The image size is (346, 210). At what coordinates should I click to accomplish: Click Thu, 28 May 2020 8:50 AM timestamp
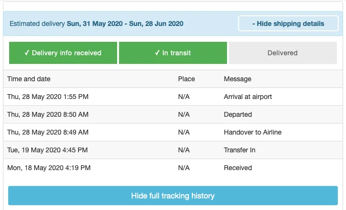pos(48,114)
